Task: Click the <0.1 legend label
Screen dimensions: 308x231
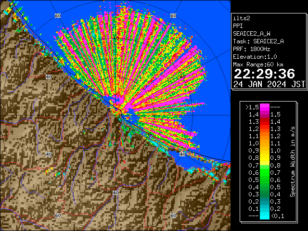Action: coord(277,216)
